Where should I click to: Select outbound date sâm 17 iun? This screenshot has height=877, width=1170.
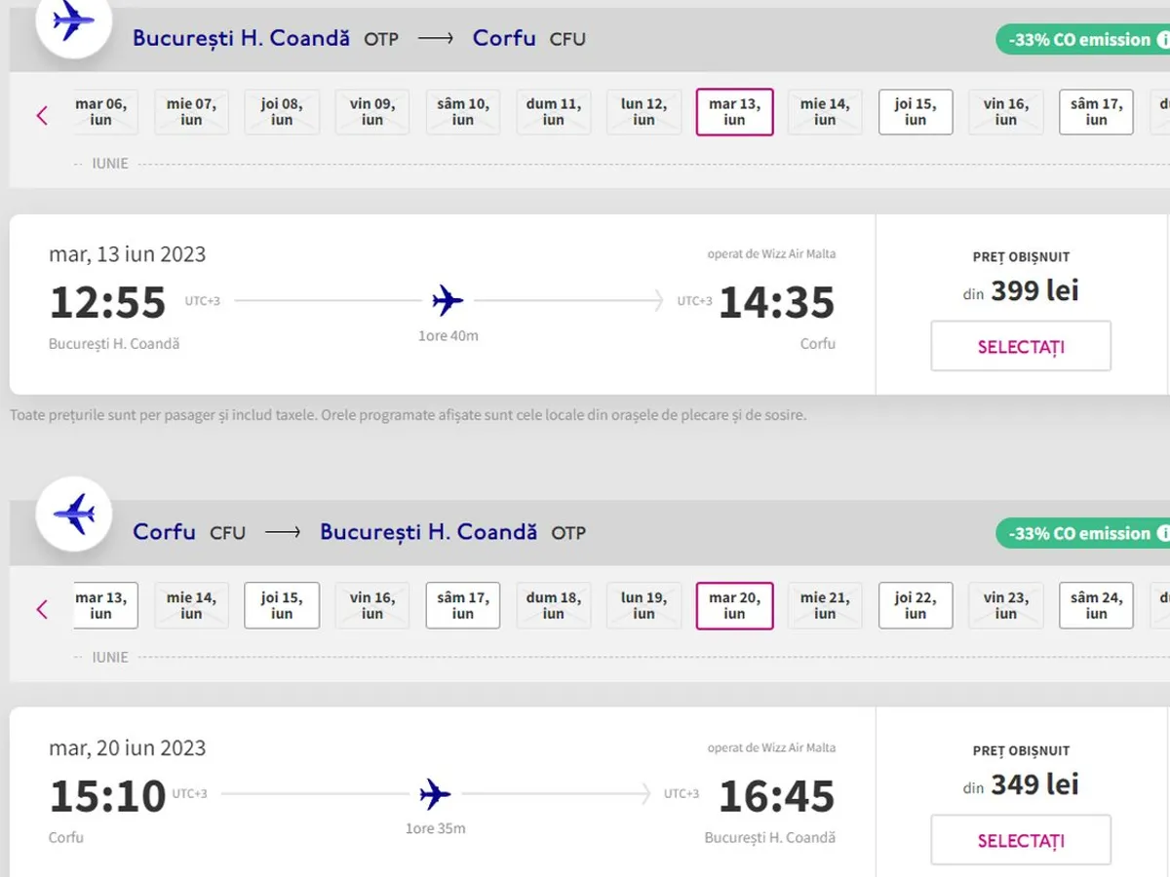coord(1096,112)
